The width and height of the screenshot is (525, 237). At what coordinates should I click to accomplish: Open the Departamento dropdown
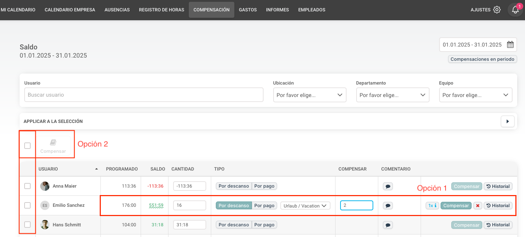tap(393, 95)
